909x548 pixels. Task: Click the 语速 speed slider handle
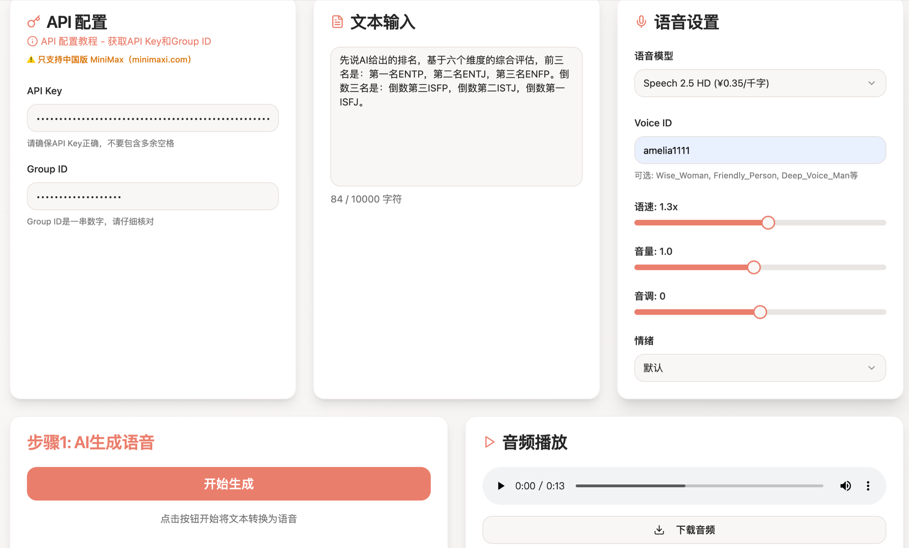tap(768, 223)
